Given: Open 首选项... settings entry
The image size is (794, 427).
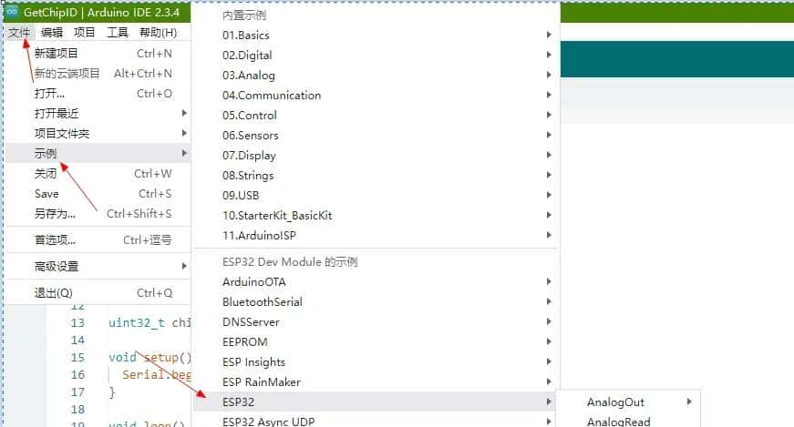Looking at the screenshot, I should tap(98, 239).
